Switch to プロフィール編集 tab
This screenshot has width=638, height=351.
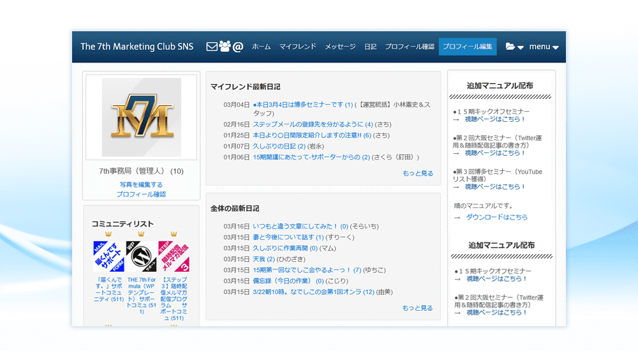467,47
